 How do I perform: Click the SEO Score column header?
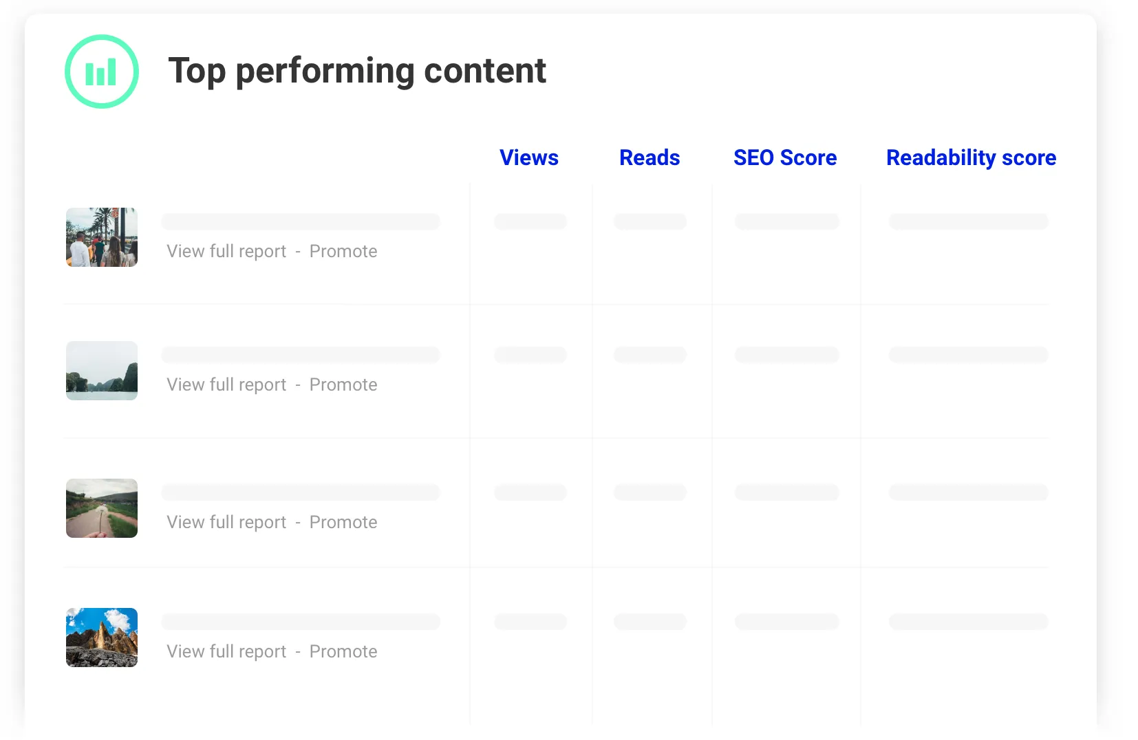click(x=784, y=157)
